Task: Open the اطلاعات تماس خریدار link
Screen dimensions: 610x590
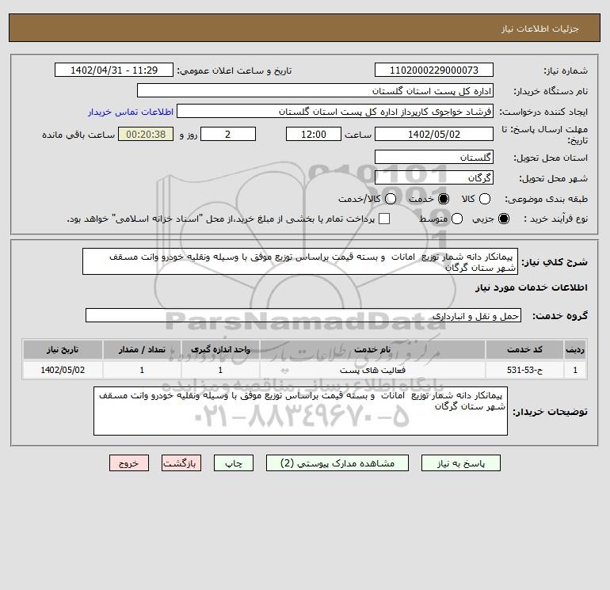Action: click(131, 112)
